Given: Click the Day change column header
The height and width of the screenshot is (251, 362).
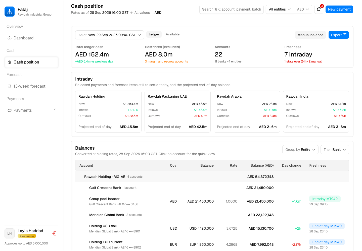Looking at the screenshot, I should click(x=292, y=165).
